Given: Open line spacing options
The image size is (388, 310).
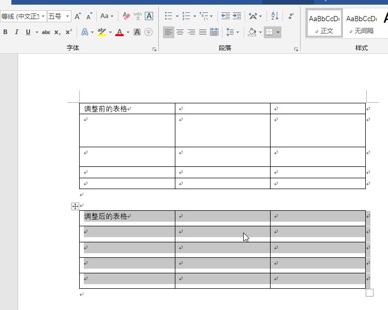Looking at the screenshot, I should pos(232,32).
